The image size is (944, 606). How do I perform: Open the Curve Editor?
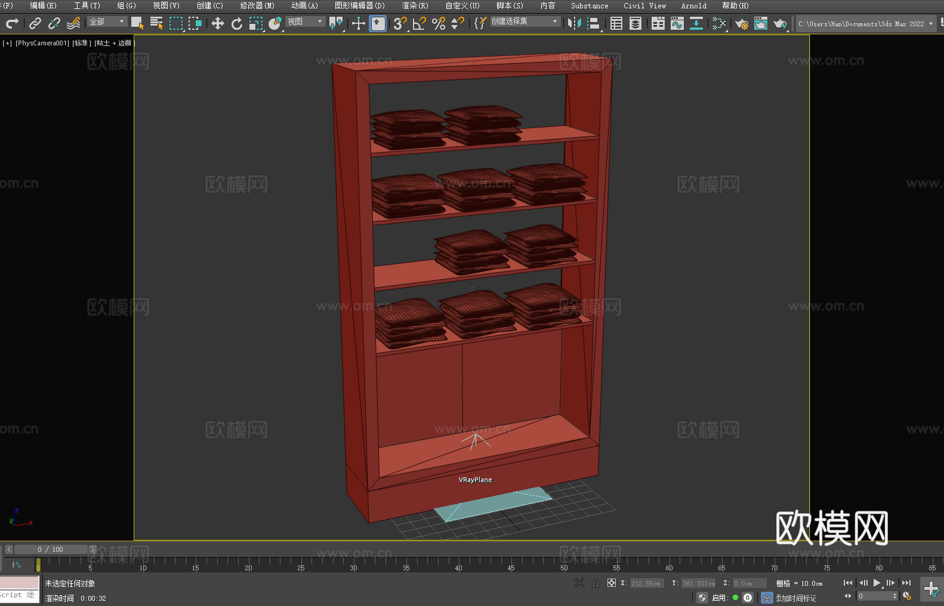tap(677, 23)
